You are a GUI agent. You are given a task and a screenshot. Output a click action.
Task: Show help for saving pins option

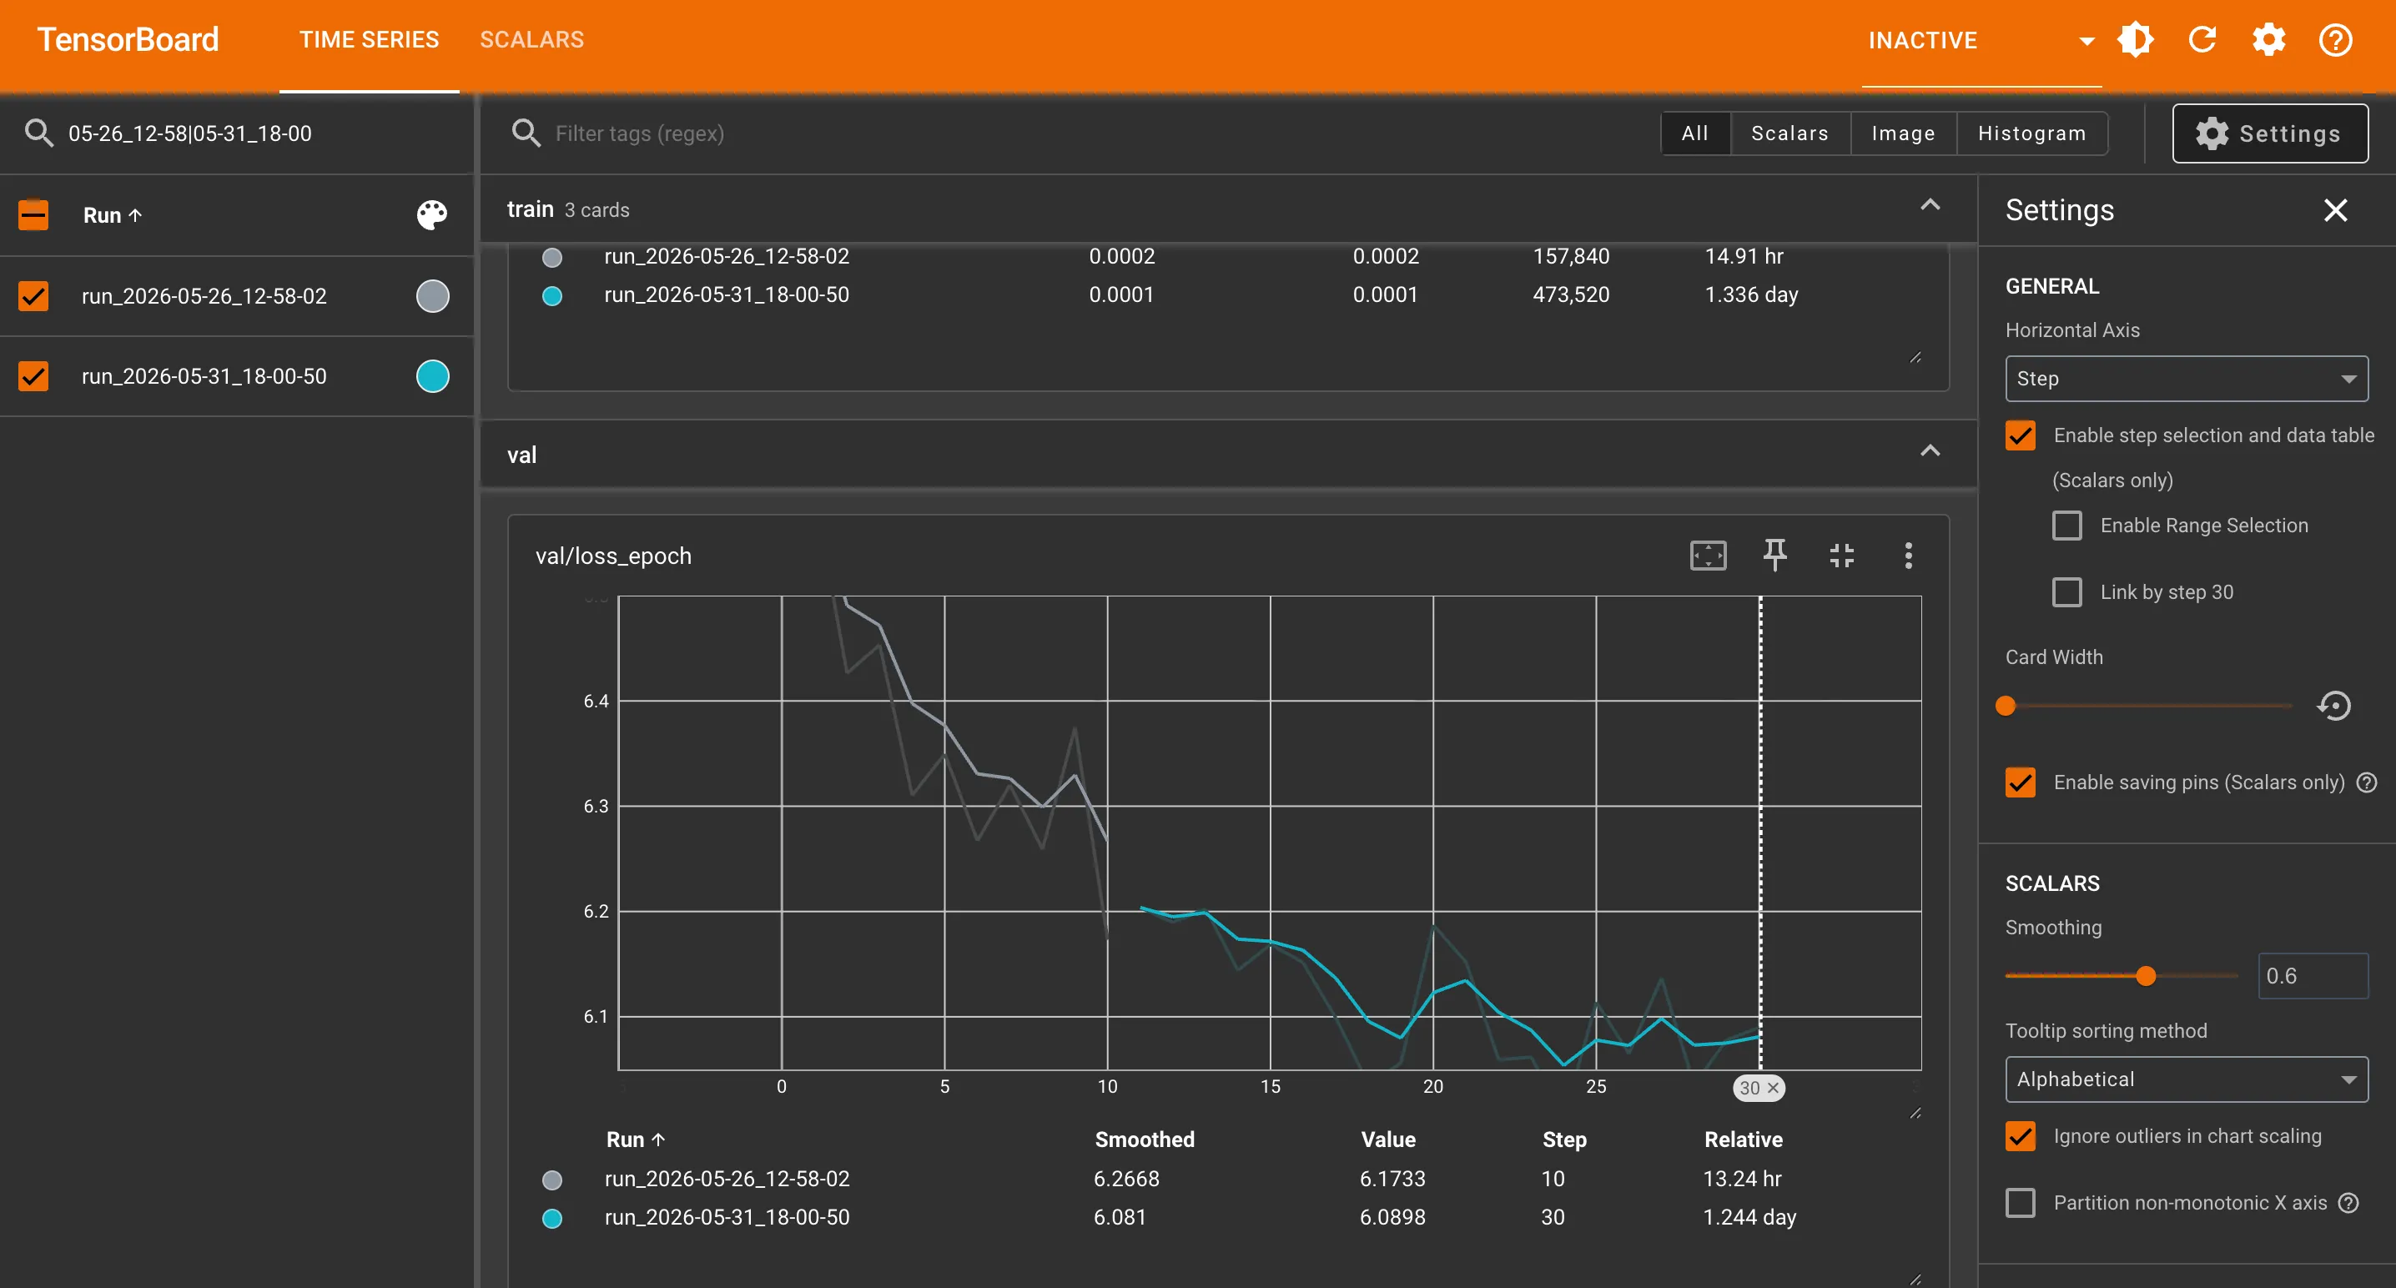pyautogui.click(x=2367, y=783)
